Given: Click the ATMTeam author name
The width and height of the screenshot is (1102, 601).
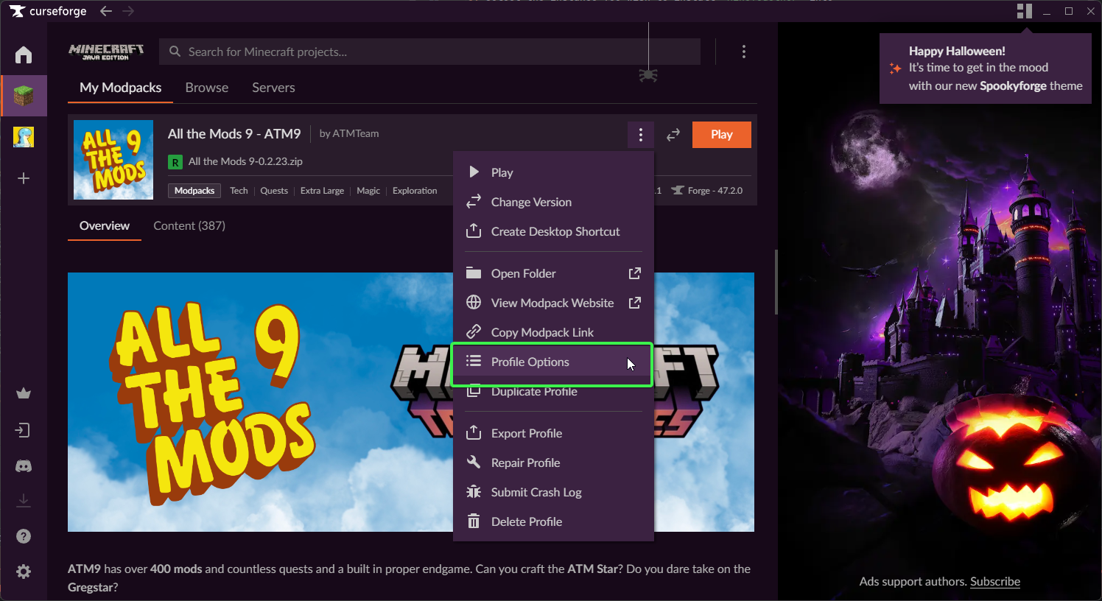Looking at the screenshot, I should [355, 133].
